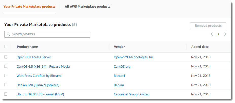
Task: Visit the Canonical Group Limited vendor link
Action: point(131,94)
